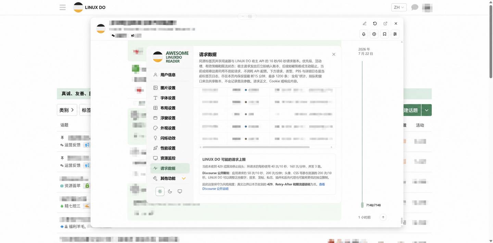Click the green 新建话题 button
Viewport: 493px width, 243px height.
(412, 110)
